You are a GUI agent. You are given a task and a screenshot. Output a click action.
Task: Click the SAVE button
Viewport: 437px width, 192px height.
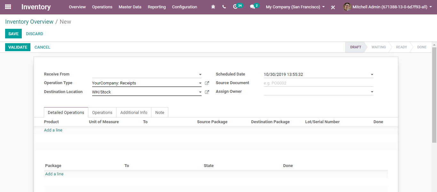(13, 34)
